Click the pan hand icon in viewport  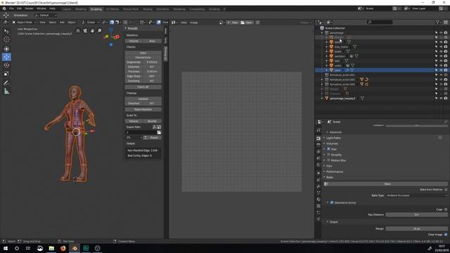92,31
